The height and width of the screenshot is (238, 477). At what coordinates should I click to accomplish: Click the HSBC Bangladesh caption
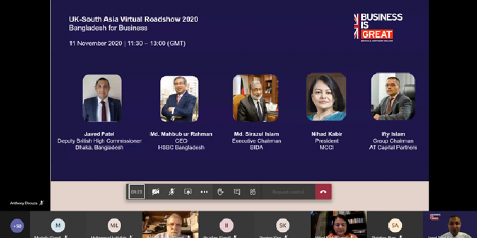pyautogui.click(x=181, y=148)
